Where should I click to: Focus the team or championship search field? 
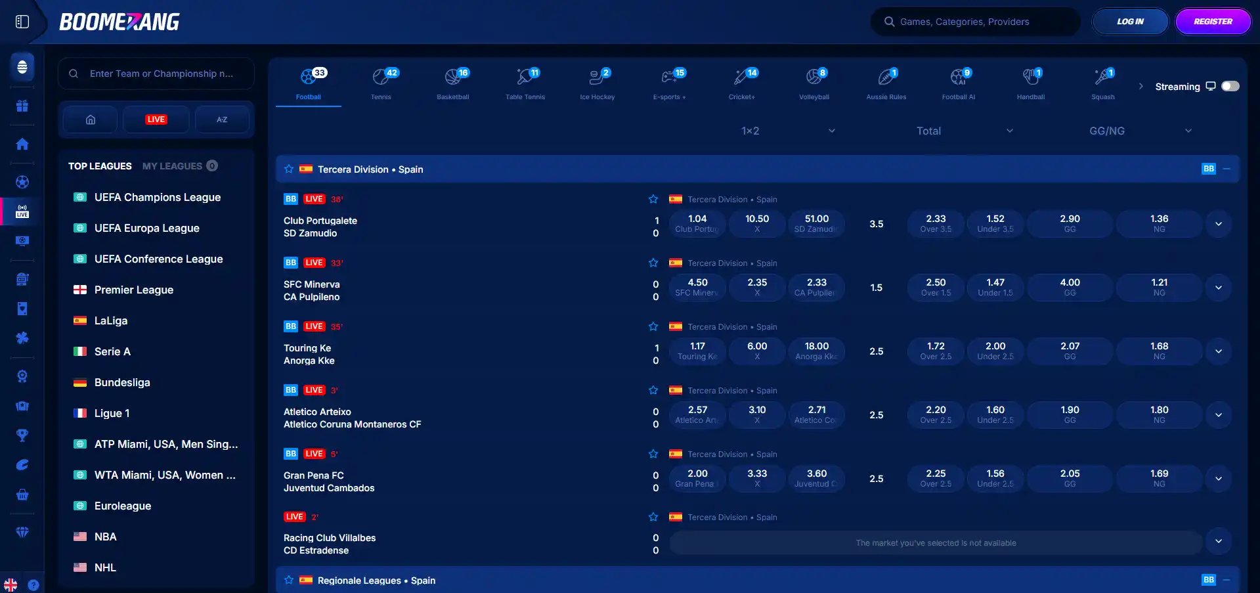tap(156, 74)
